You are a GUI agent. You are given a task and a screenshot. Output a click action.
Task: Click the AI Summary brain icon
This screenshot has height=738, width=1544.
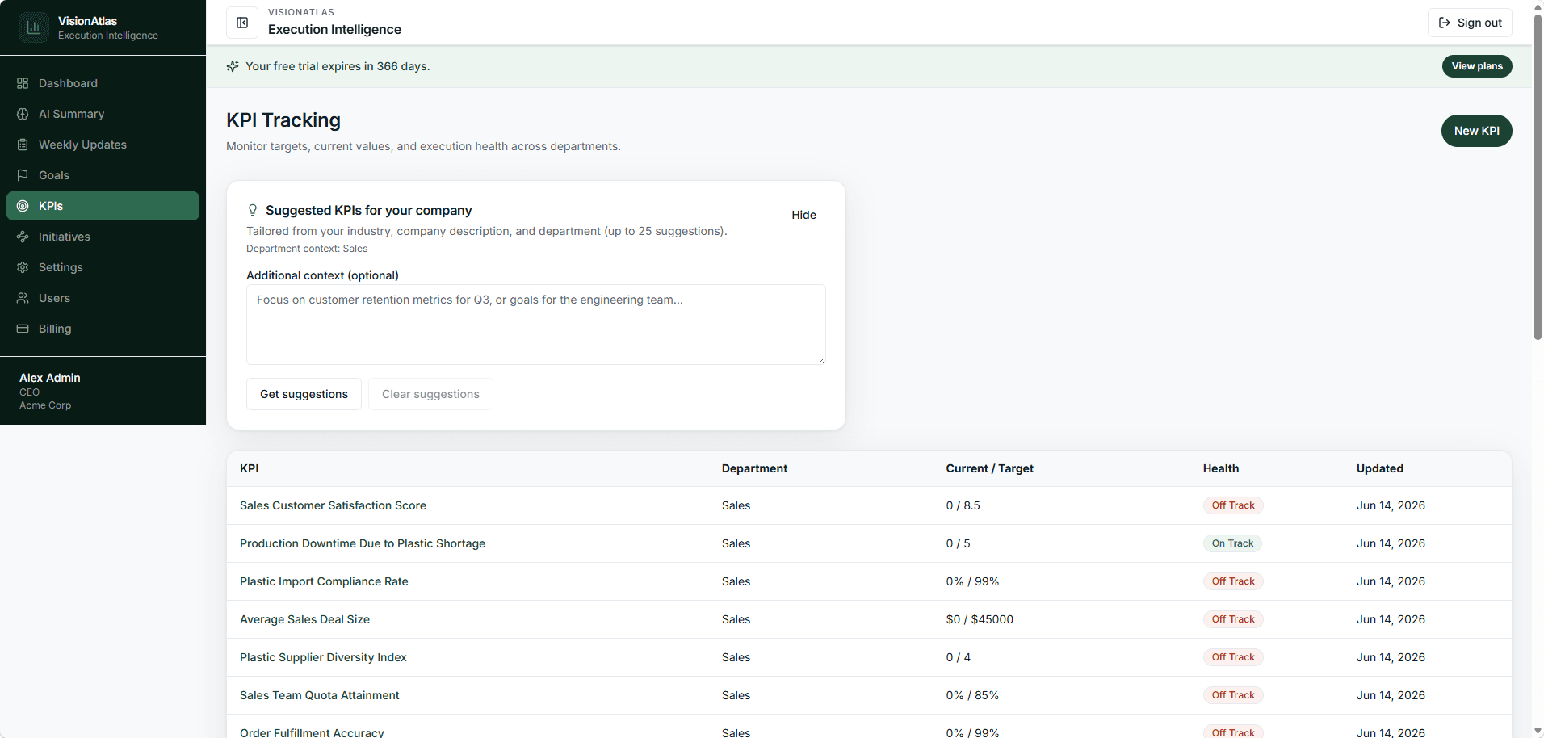[x=23, y=114]
